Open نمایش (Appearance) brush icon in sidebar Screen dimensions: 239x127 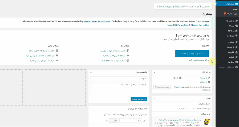pyautogui.click(x=236, y=42)
